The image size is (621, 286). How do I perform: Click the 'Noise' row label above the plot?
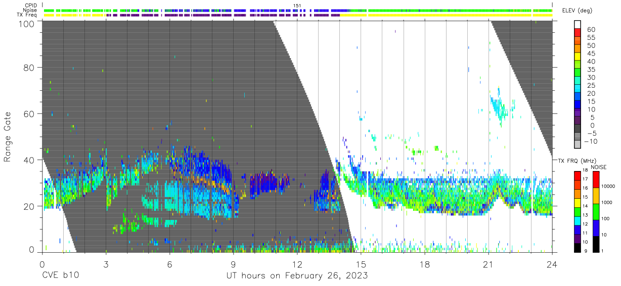coord(30,10)
